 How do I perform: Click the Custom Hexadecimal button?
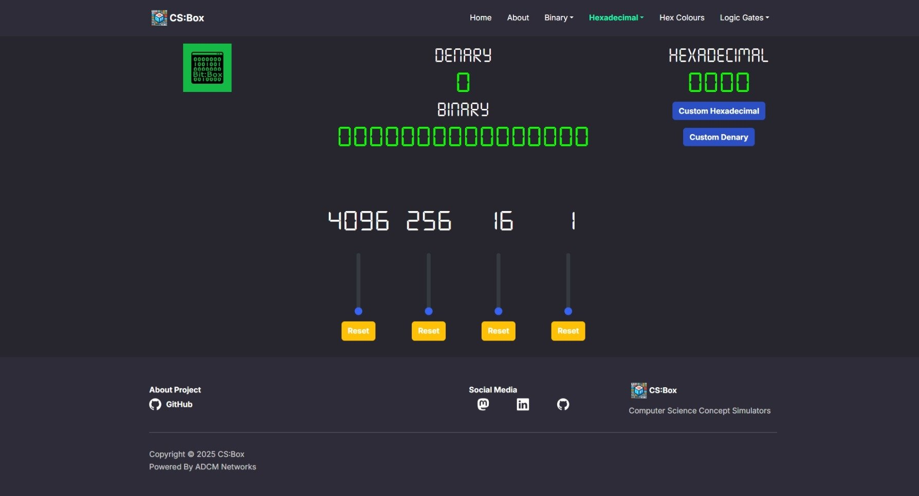coord(718,110)
